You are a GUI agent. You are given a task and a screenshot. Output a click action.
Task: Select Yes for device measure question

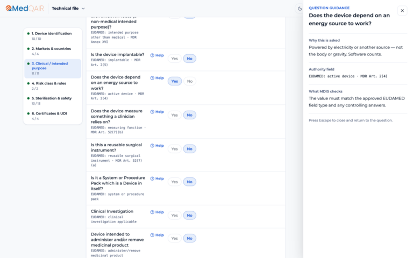coord(174,115)
